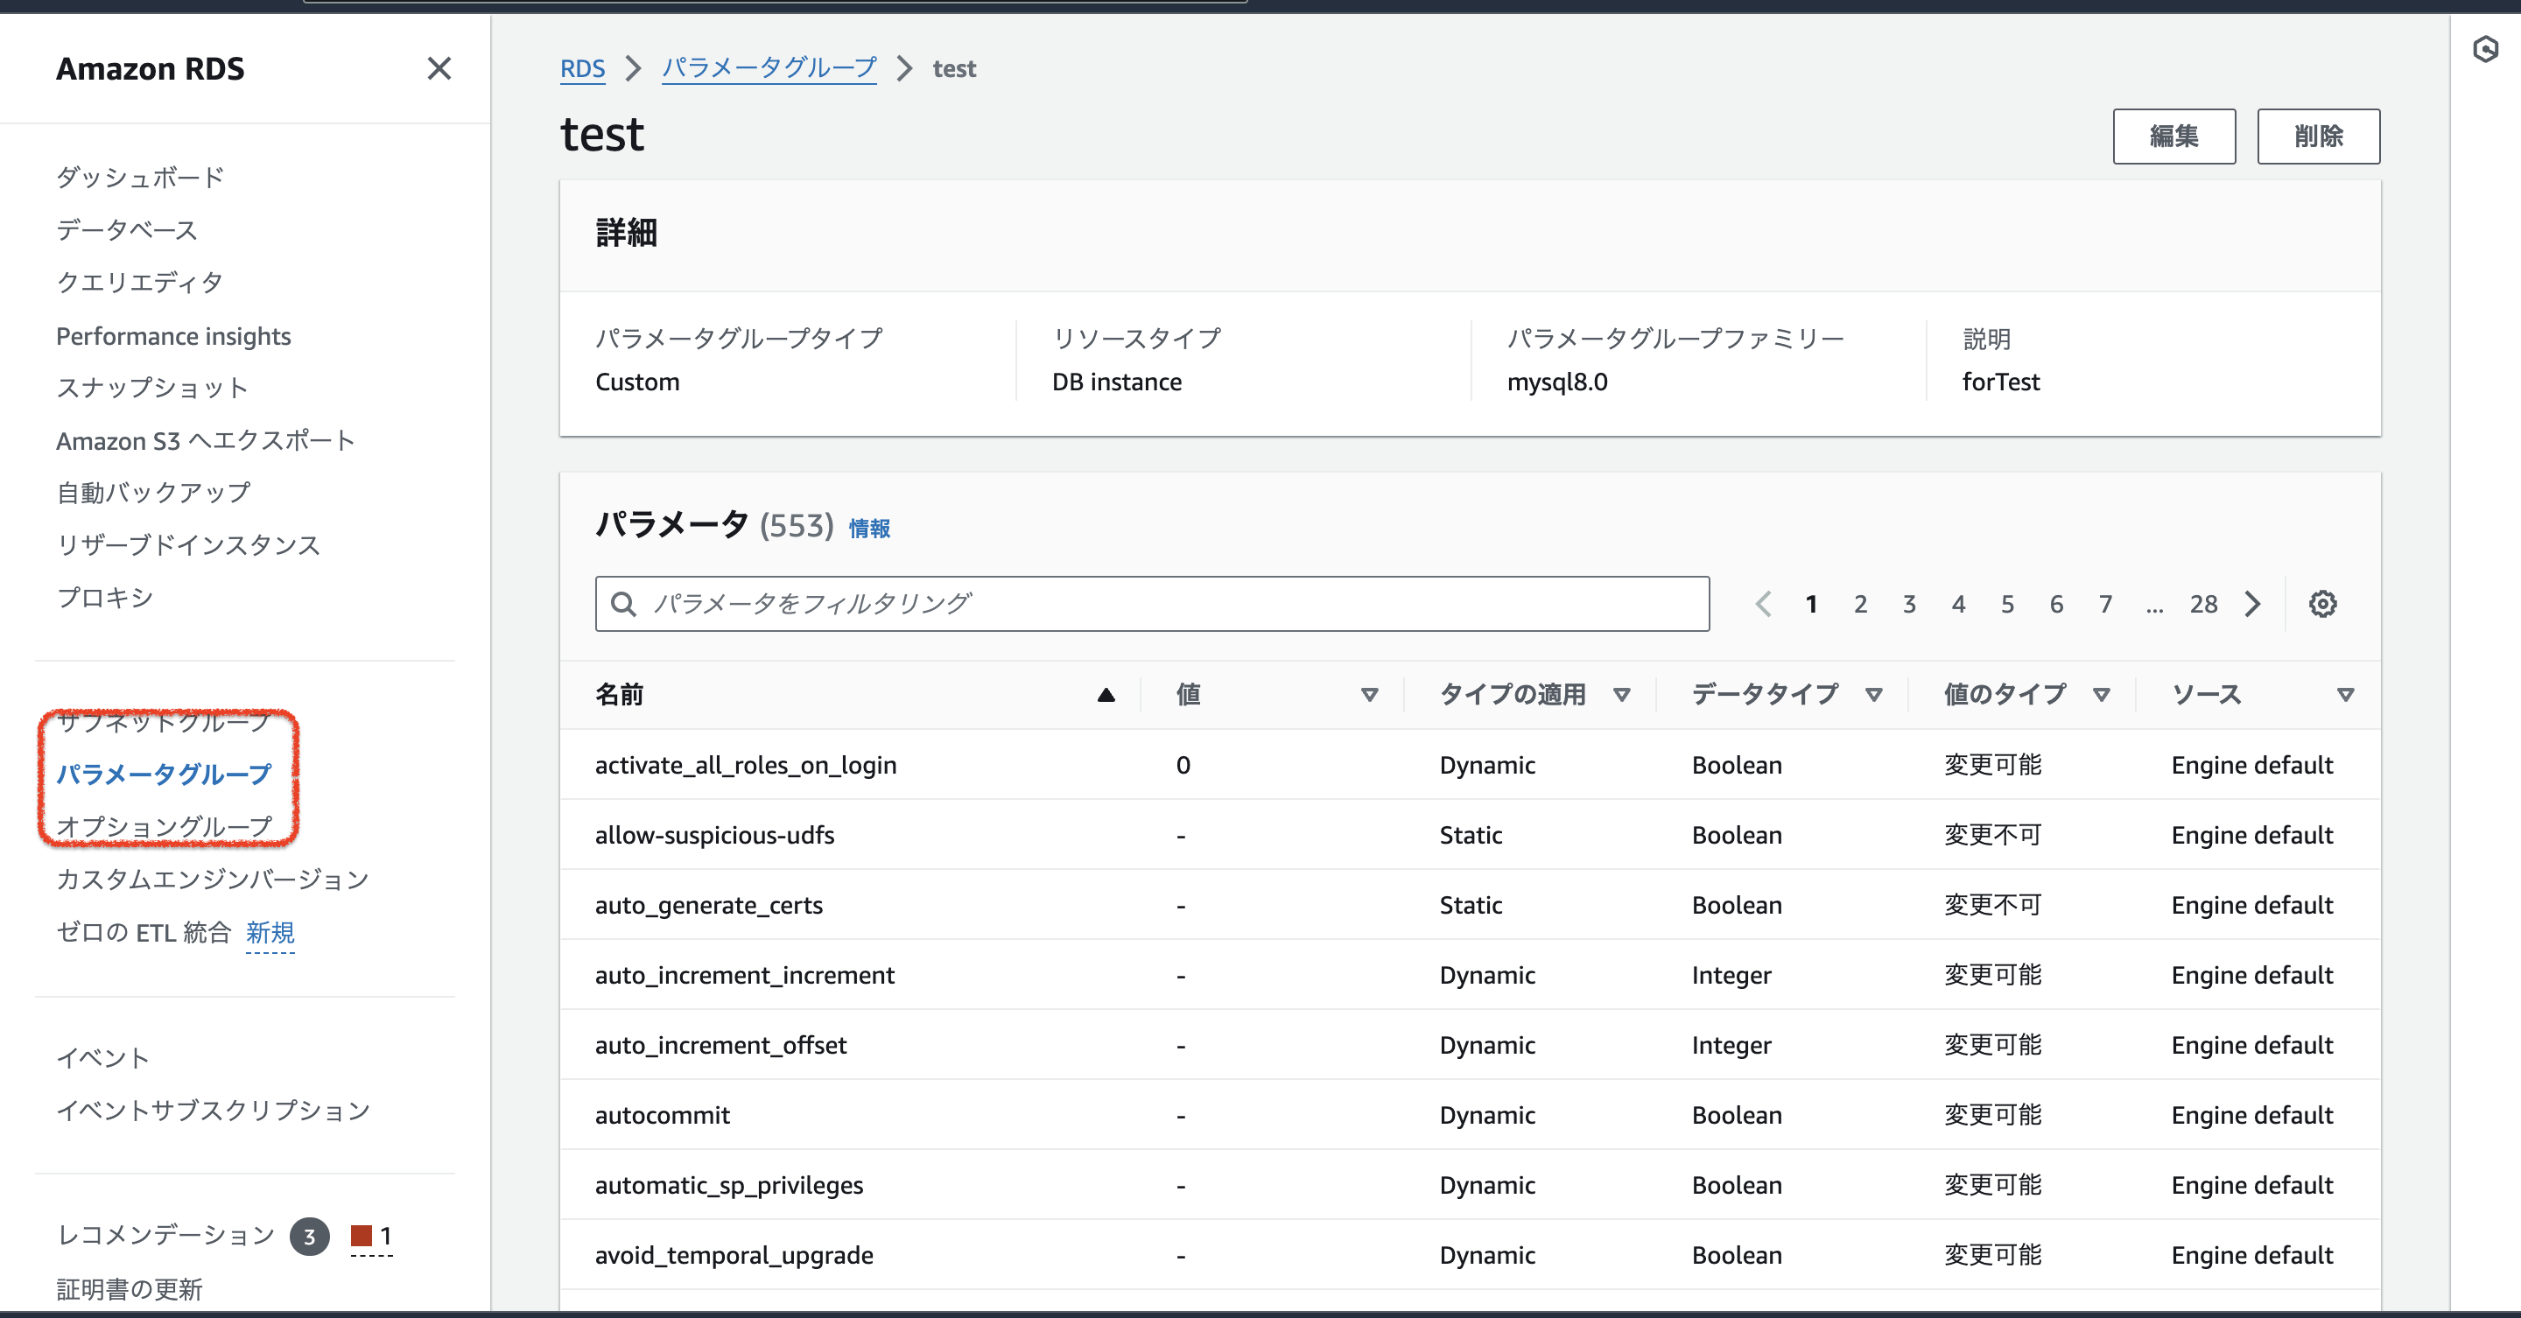Go to next parameter page with right chevron

tap(2253, 604)
